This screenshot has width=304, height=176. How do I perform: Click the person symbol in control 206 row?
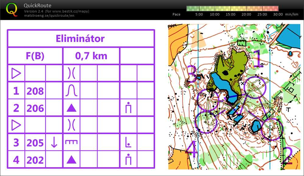tap(128, 108)
